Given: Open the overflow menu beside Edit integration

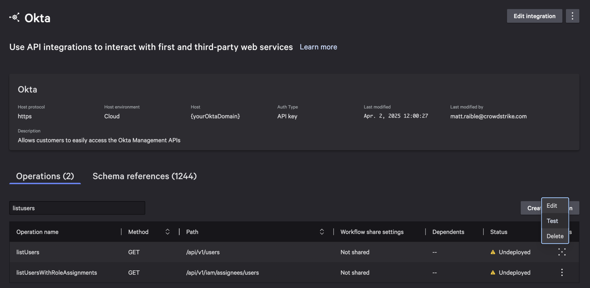Looking at the screenshot, I should tap(572, 16).
